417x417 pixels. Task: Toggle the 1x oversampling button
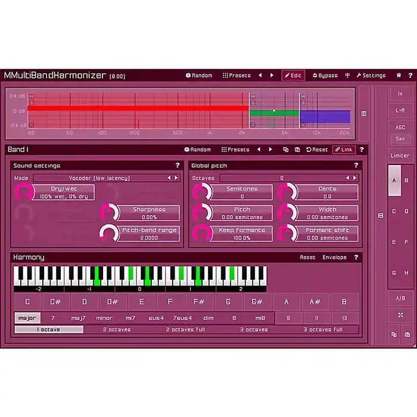400,94
